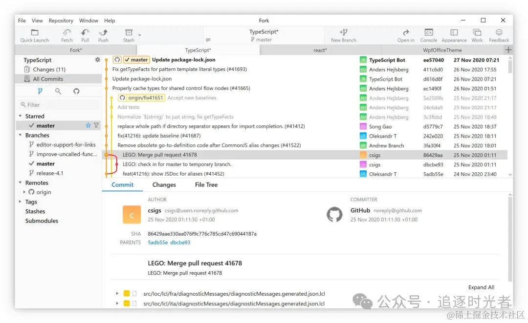Pull changes with the Pull button
This screenshot has height=323, width=528.
click(x=85, y=36)
